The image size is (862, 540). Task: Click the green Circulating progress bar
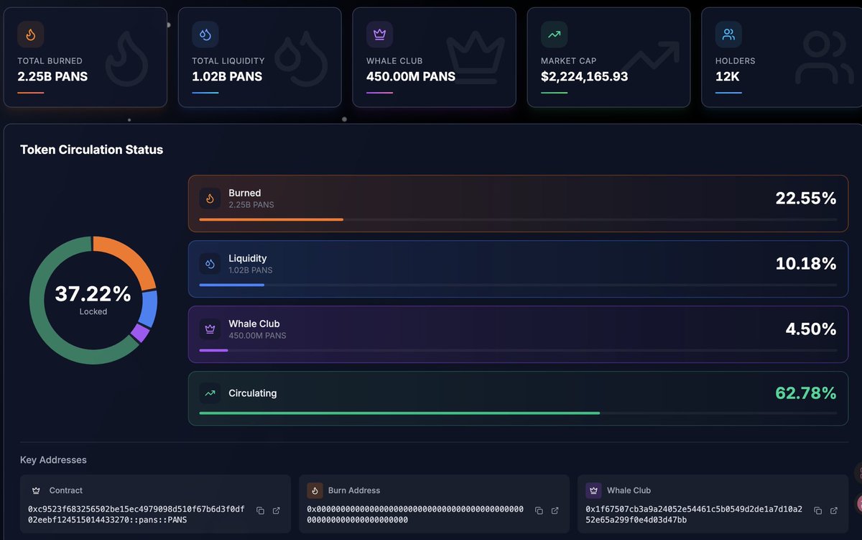399,413
